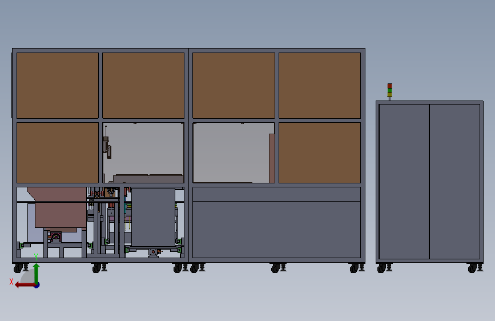Select the left door of the standalone cabinet
Viewport: 495px width, 321px height.
pos(404,182)
